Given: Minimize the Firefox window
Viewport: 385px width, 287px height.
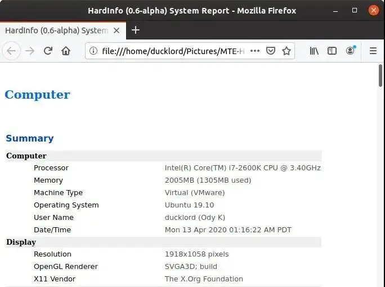Looking at the screenshot, I should (335, 11).
